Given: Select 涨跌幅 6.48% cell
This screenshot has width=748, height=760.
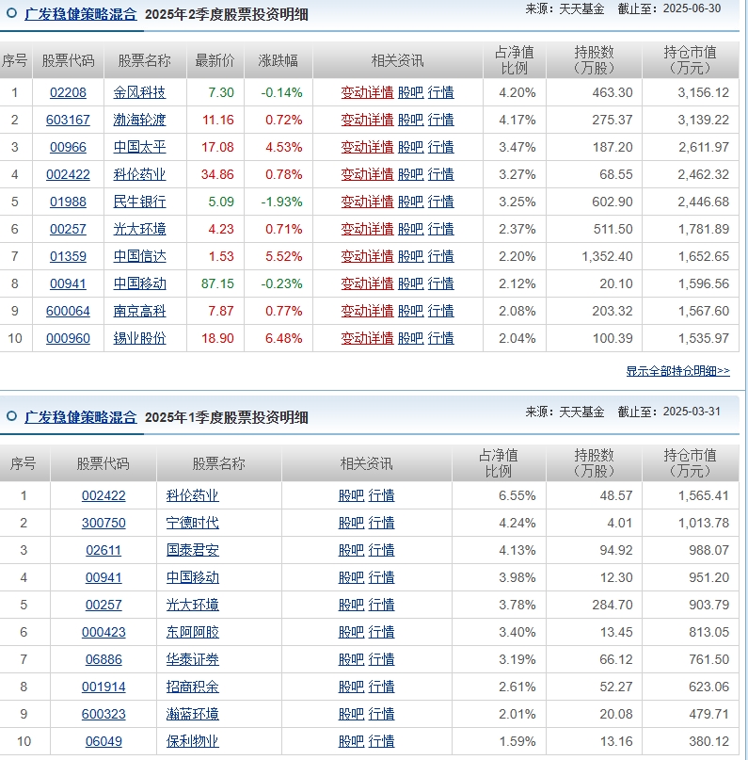Looking at the screenshot, I should [x=279, y=338].
